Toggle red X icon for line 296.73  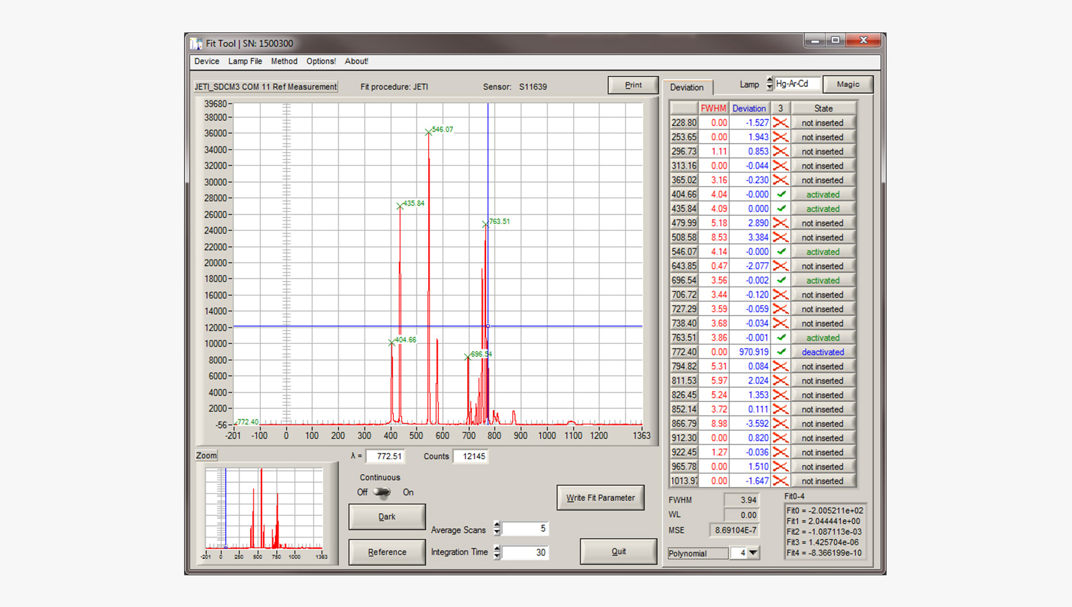(781, 151)
